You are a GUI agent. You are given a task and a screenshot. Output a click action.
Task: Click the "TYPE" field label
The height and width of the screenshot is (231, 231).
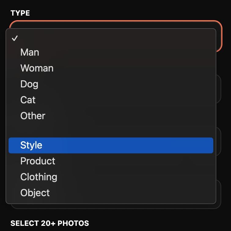[x=20, y=13]
